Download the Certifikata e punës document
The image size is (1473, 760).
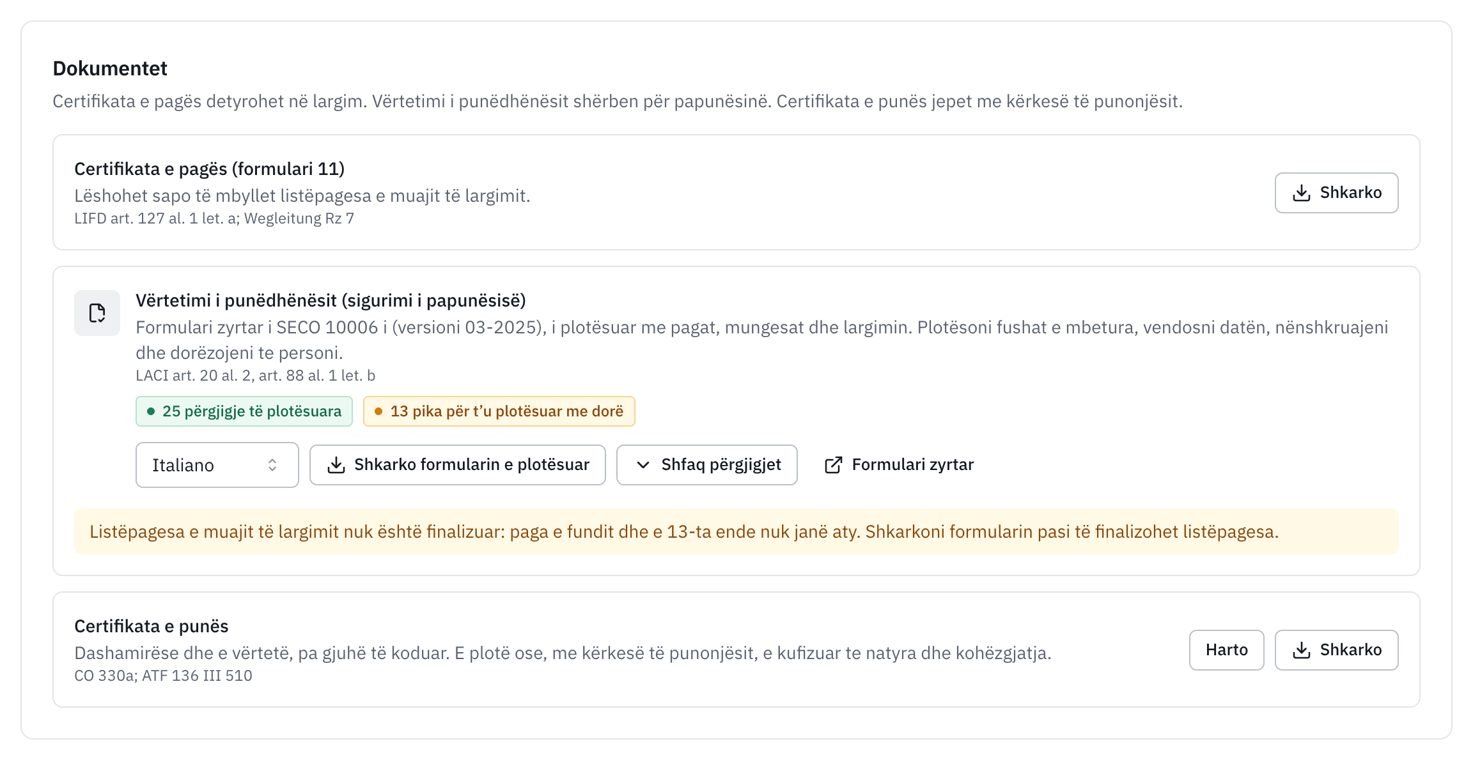[1336, 650]
